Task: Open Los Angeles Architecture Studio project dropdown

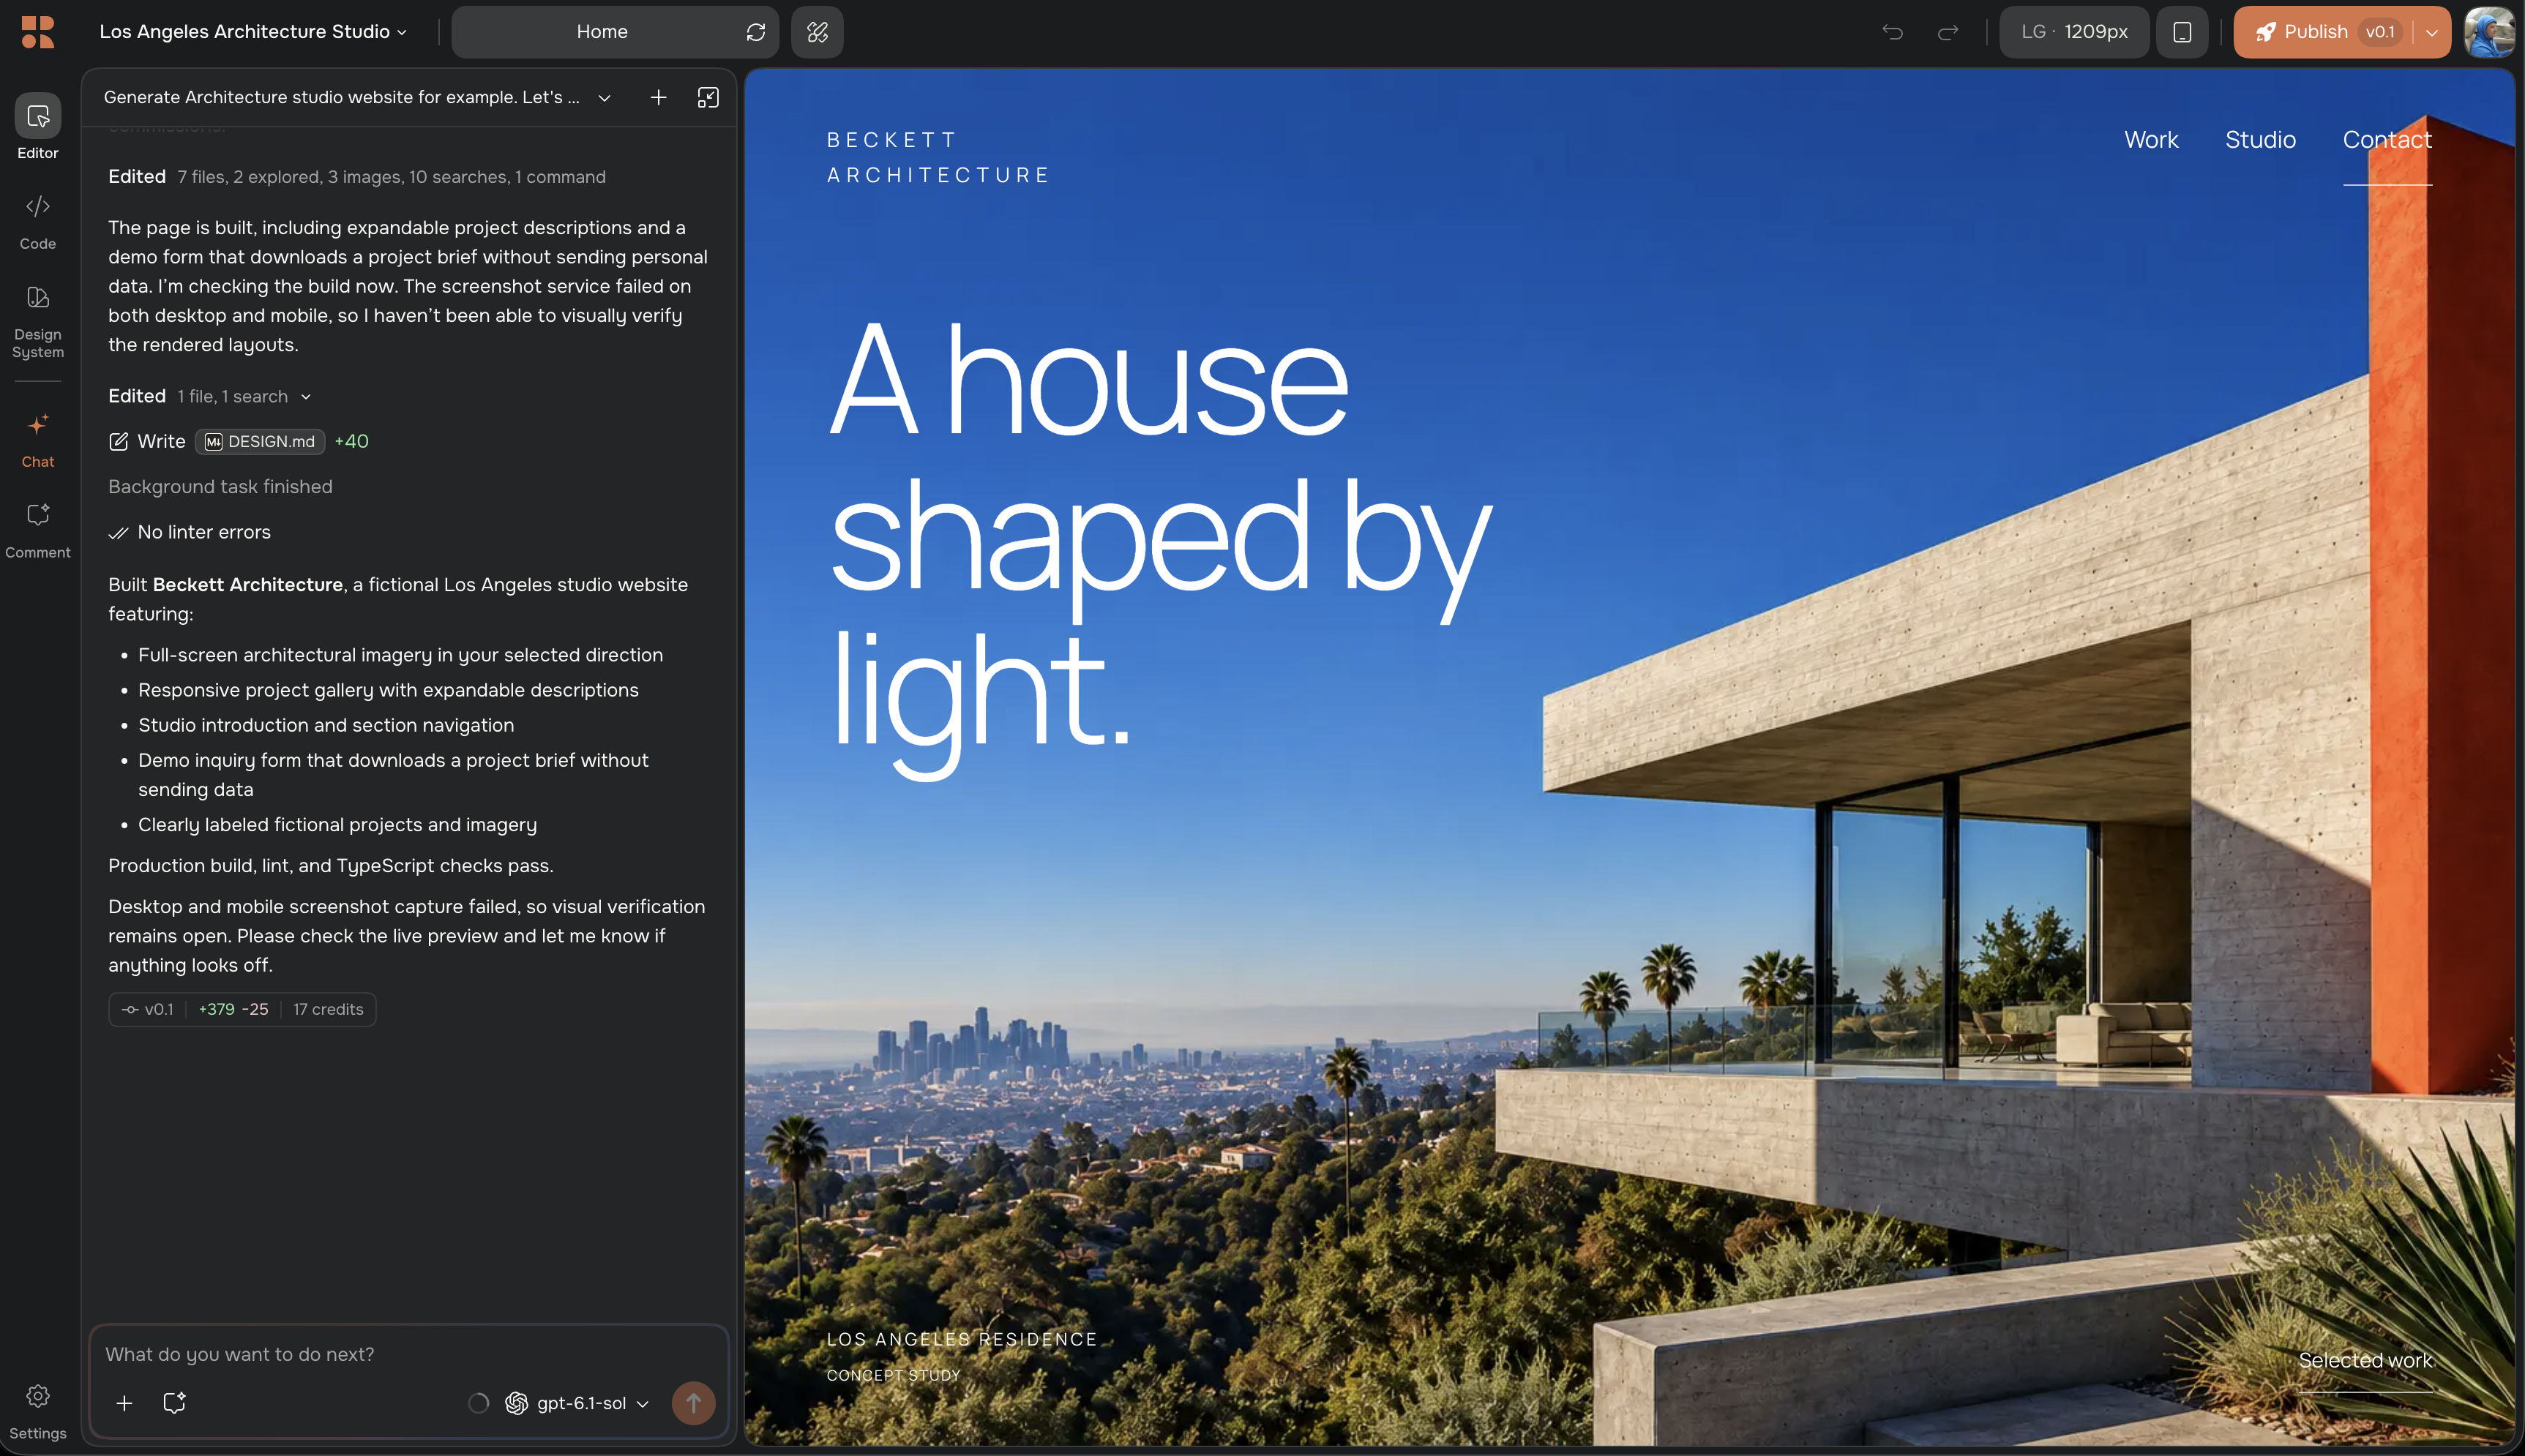Action: click(x=253, y=32)
